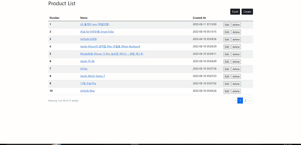Click the timestamp 2022-08-10 05:06:26
Screen dimensions: 301x145
click(x=205, y=91)
